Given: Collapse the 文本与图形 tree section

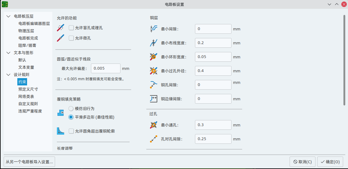Looking at the screenshot, I should point(8,53).
